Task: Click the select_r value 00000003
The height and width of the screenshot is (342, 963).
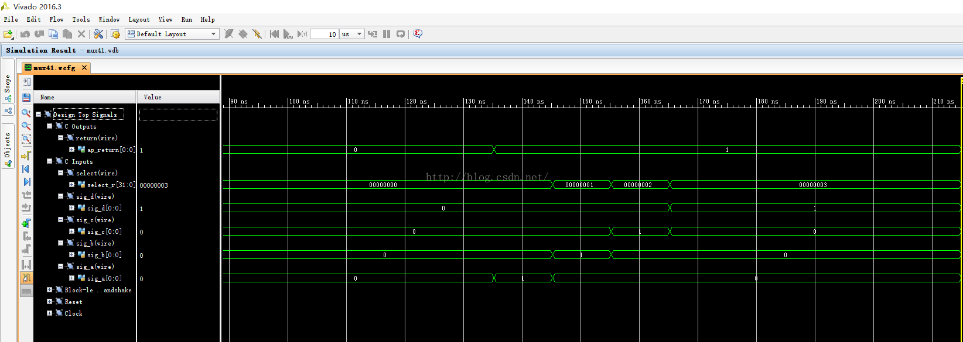Action: point(154,185)
